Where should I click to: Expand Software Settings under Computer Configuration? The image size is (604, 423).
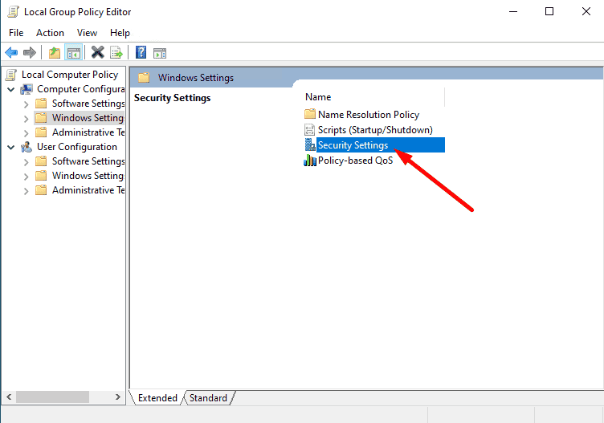click(x=27, y=104)
